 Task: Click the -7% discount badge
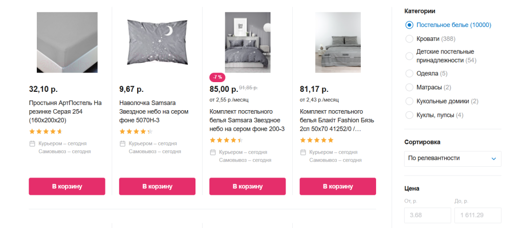point(217,77)
